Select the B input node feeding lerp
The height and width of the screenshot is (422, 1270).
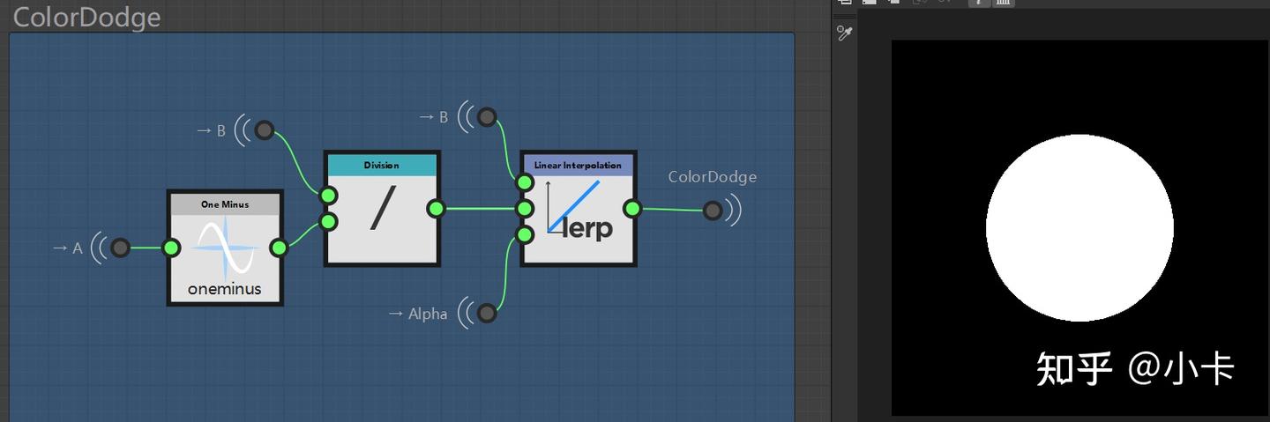click(487, 116)
